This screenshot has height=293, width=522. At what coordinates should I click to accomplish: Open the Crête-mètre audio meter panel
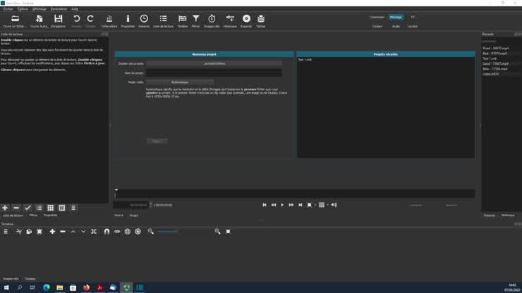pyautogui.click(x=109, y=19)
